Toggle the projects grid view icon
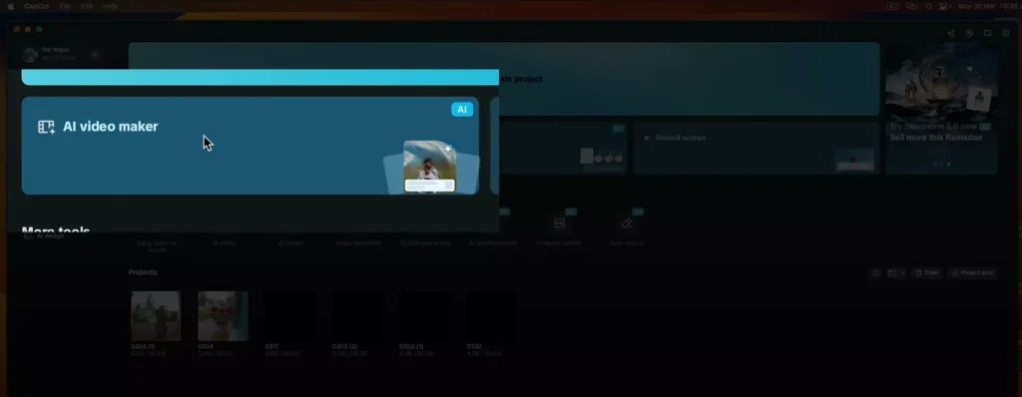Image resolution: width=1022 pixels, height=397 pixels. tap(892, 272)
